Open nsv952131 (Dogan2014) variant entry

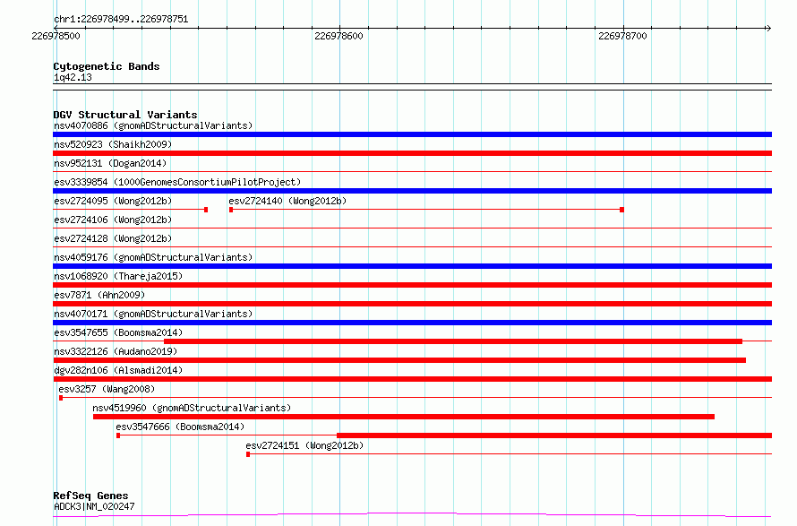click(110, 163)
